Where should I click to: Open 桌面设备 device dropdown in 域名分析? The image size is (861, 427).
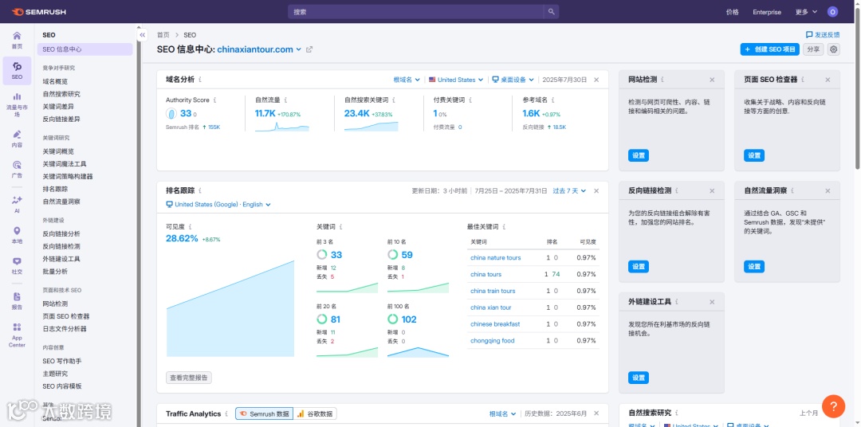tap(513, 80)
